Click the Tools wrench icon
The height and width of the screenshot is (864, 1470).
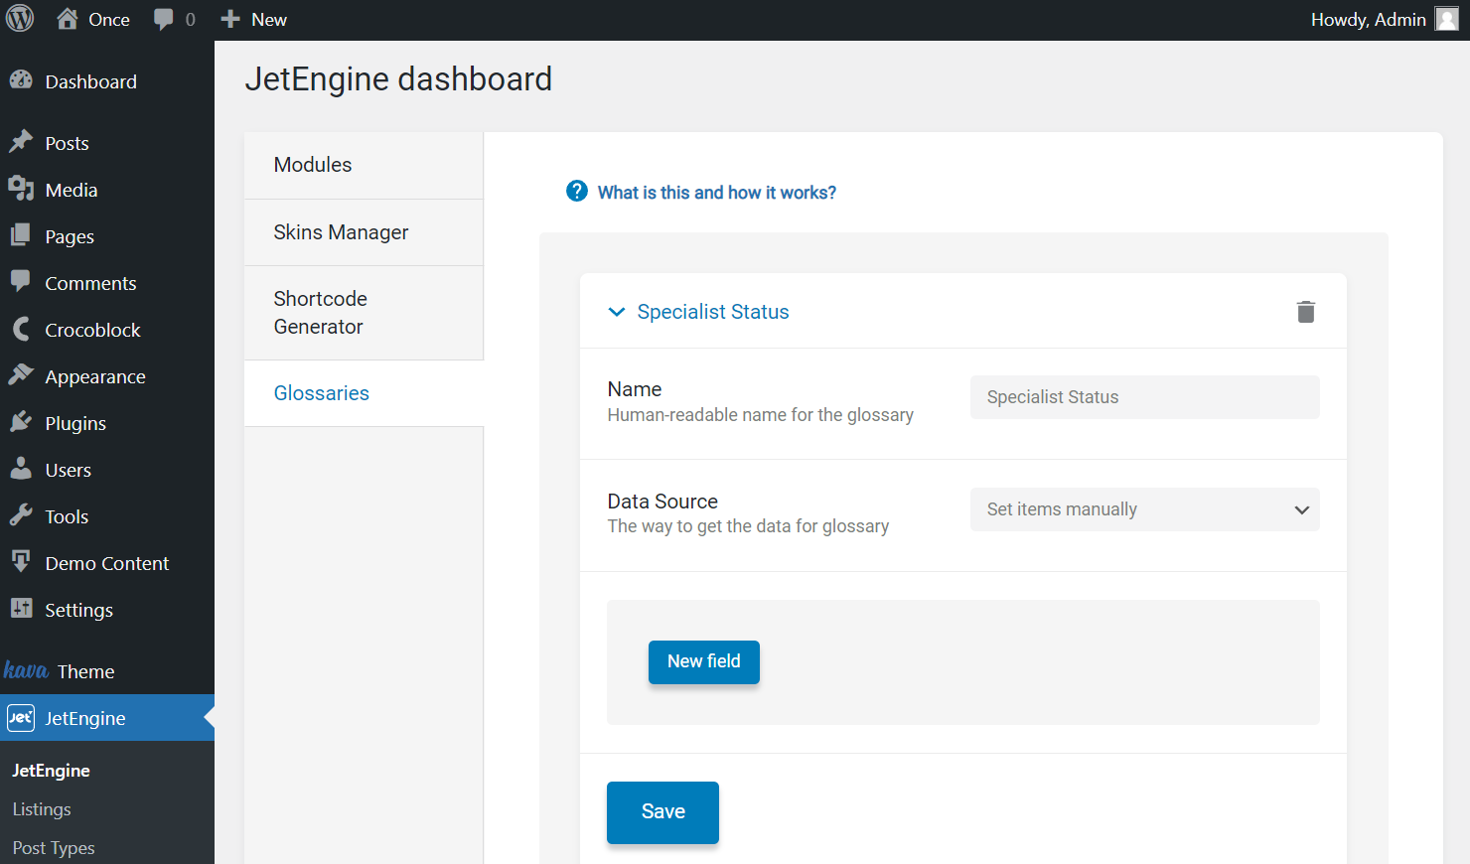(x=21, y=514)
